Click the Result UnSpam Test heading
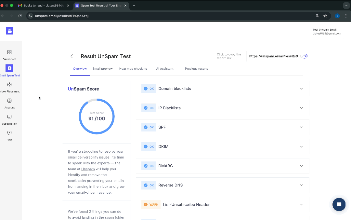The height and width of the screenshot is (220, 351). coord(106,56)
